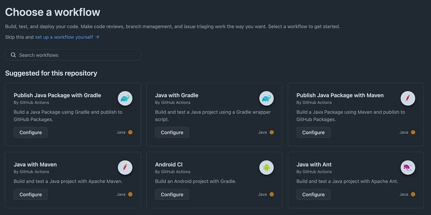Viewport: 431px width, 215px height.
Task: Click the Apache Ant icon on Java with Ant card
Action: click(408, 168)
